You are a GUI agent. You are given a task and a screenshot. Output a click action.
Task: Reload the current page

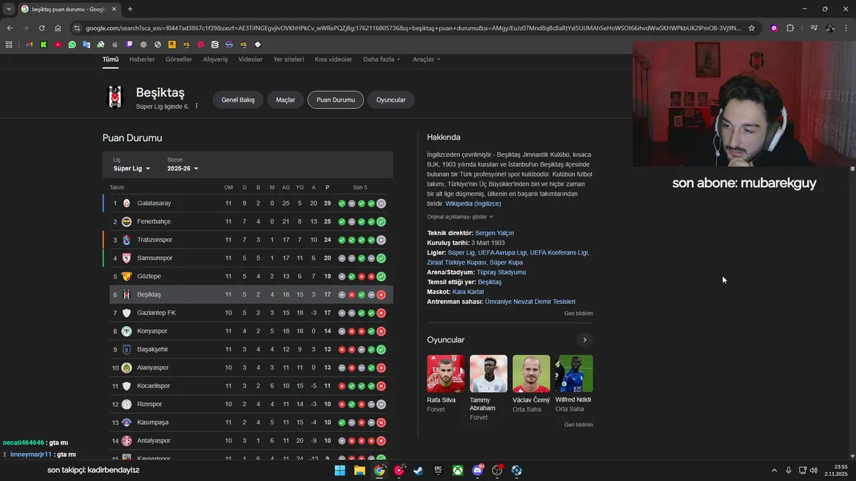[x=41, y=28]
